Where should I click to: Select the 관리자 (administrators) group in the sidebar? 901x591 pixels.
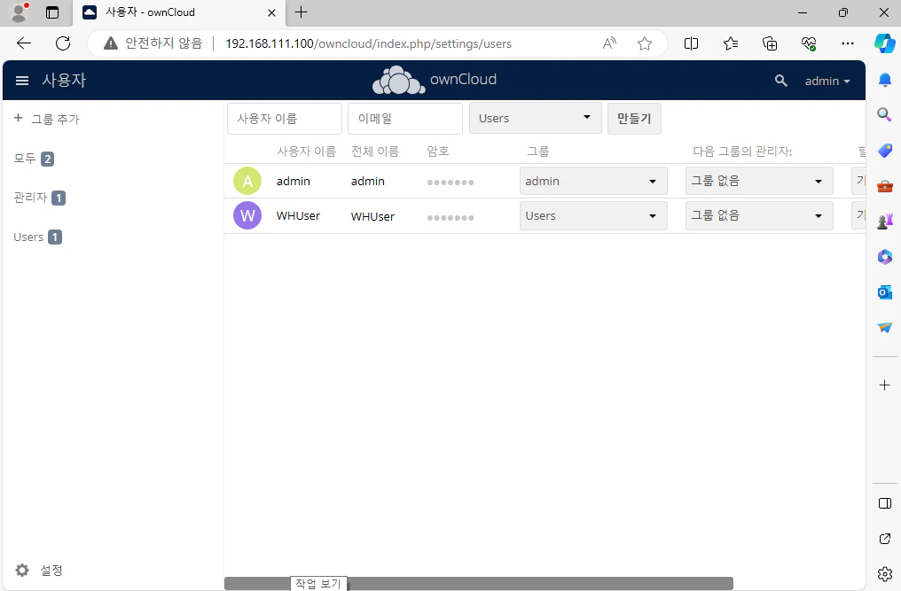pyautogui.click(x=39, y=198)
